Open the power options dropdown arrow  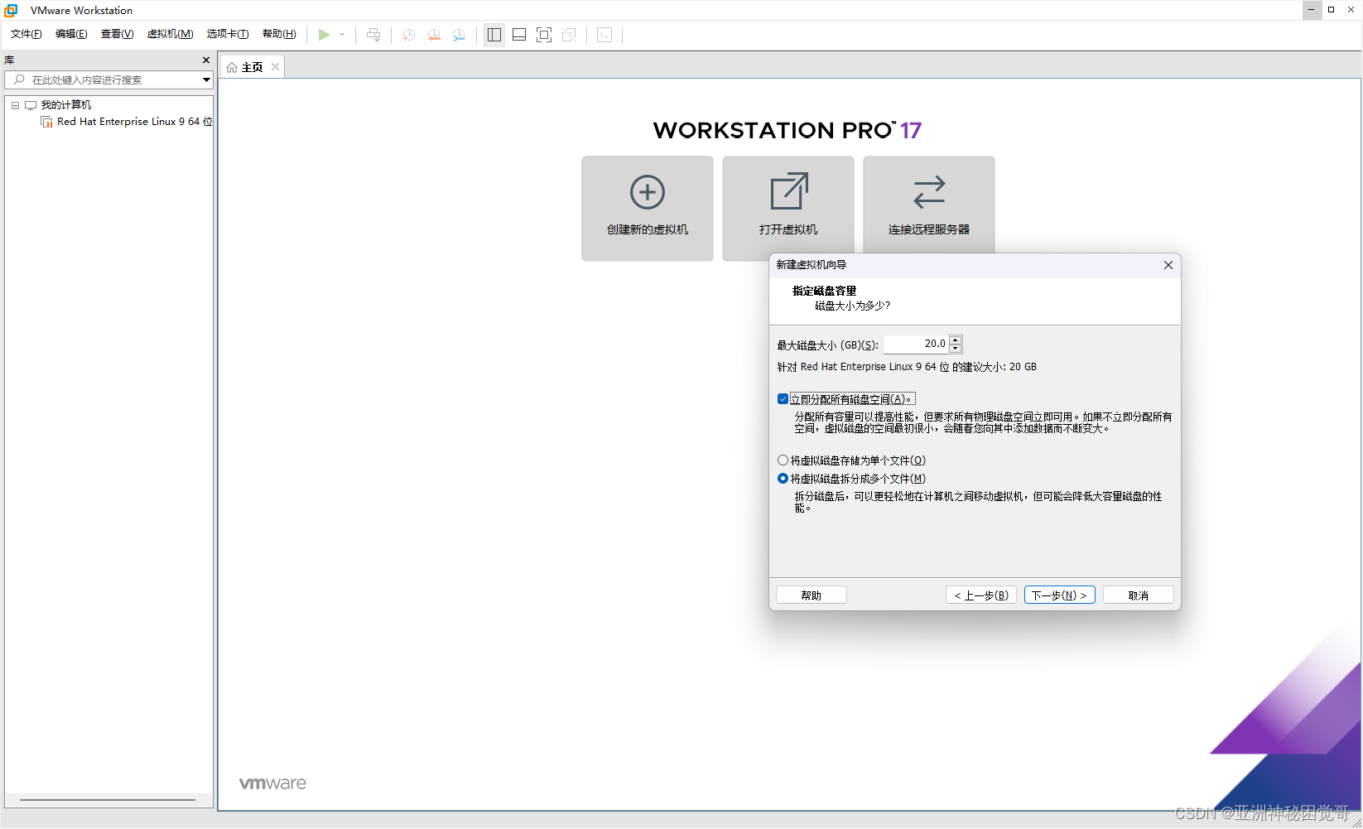pos(342,35)
